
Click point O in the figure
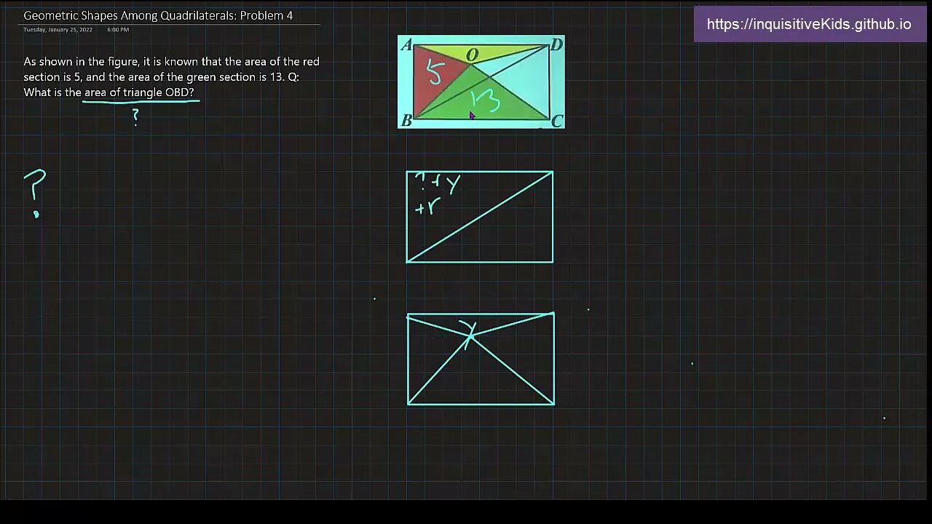click(x=472, y=55)
